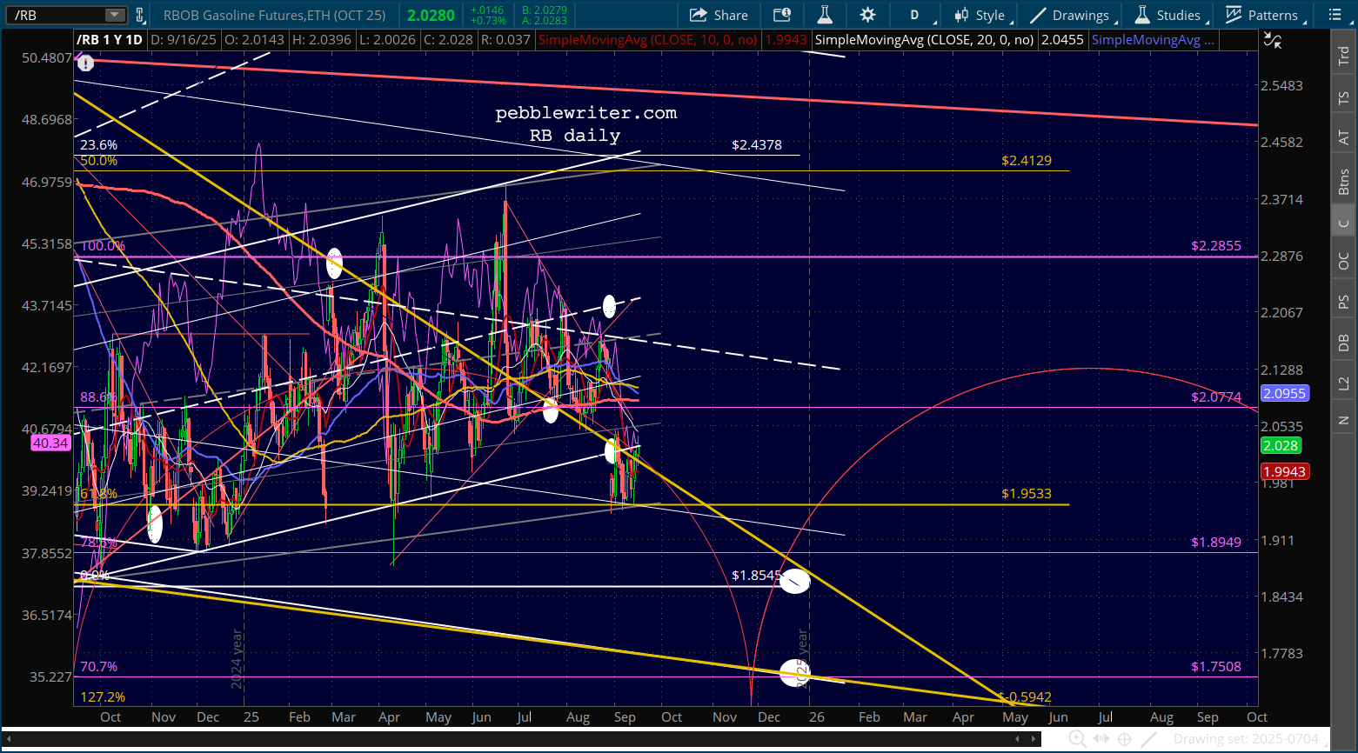
Task: Open the Style dropdown menu
Action: pos(981,15)
